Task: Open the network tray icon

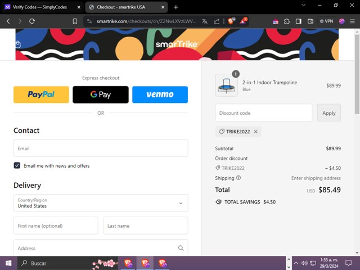Action: [x=313, y=263]
